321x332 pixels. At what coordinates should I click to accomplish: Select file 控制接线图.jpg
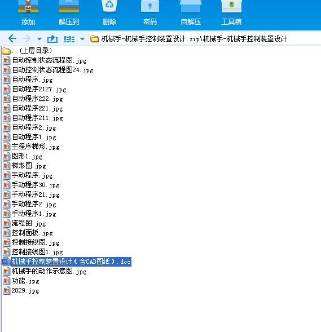click(32, 242)
